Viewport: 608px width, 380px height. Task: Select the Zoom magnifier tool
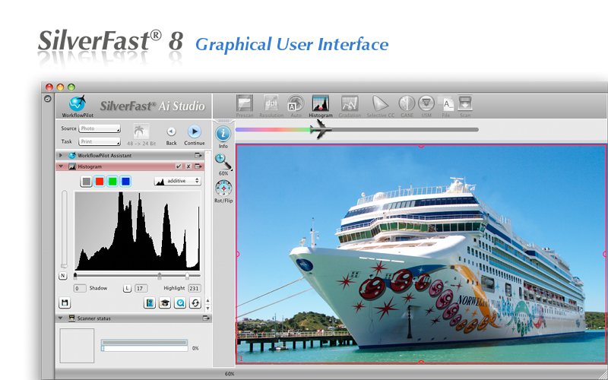tap(223, 160)
